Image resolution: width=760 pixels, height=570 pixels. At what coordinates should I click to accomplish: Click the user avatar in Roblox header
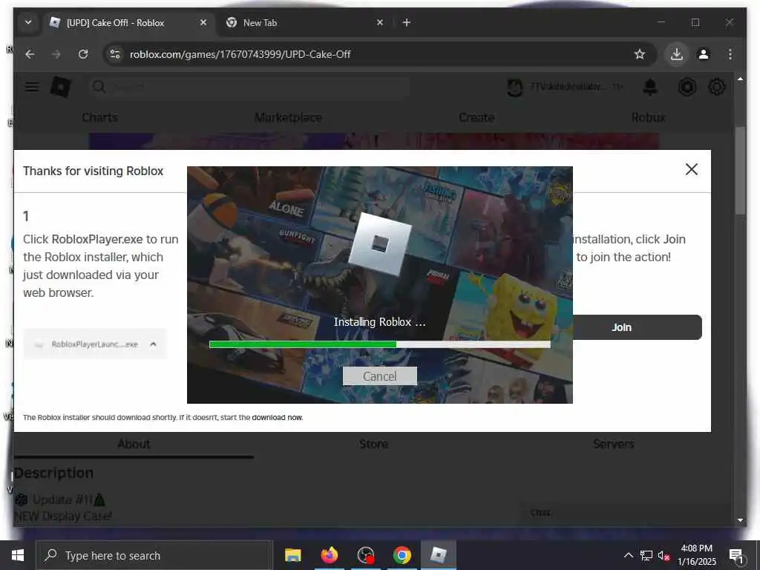[x=515, y=88]
